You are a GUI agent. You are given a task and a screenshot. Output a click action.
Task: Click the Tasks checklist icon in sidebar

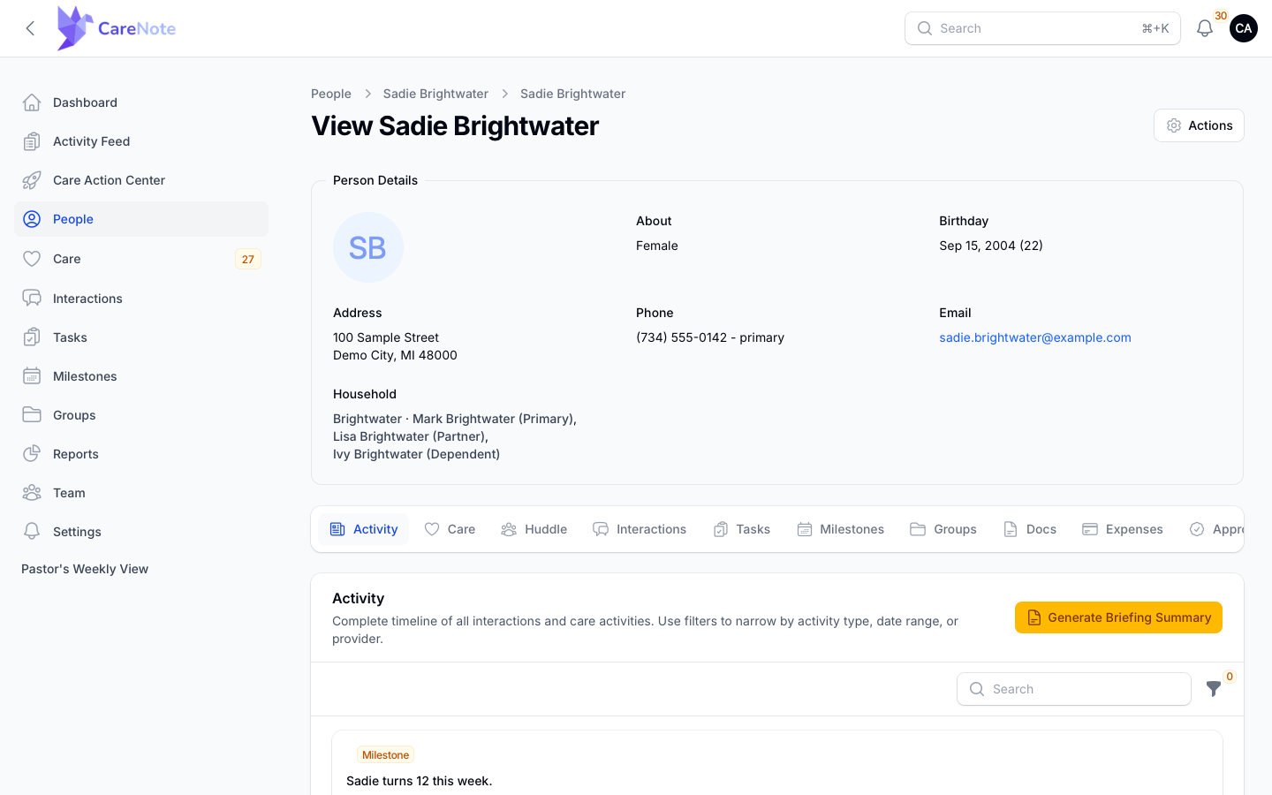coord(32,337)
